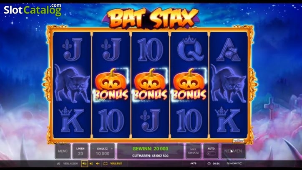
Task: Click the SlotCatalog.com logo
Action: pos(33,10)
